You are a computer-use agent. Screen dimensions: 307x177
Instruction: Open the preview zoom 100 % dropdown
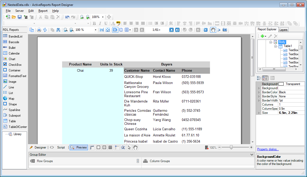coord(95,30)
